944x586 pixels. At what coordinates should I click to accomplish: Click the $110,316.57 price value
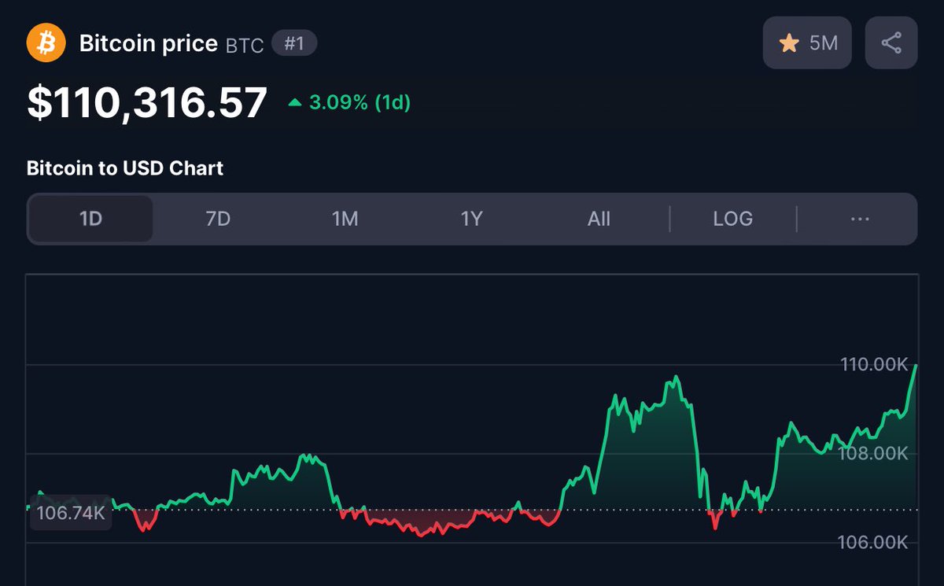click(x=147, y=103)
